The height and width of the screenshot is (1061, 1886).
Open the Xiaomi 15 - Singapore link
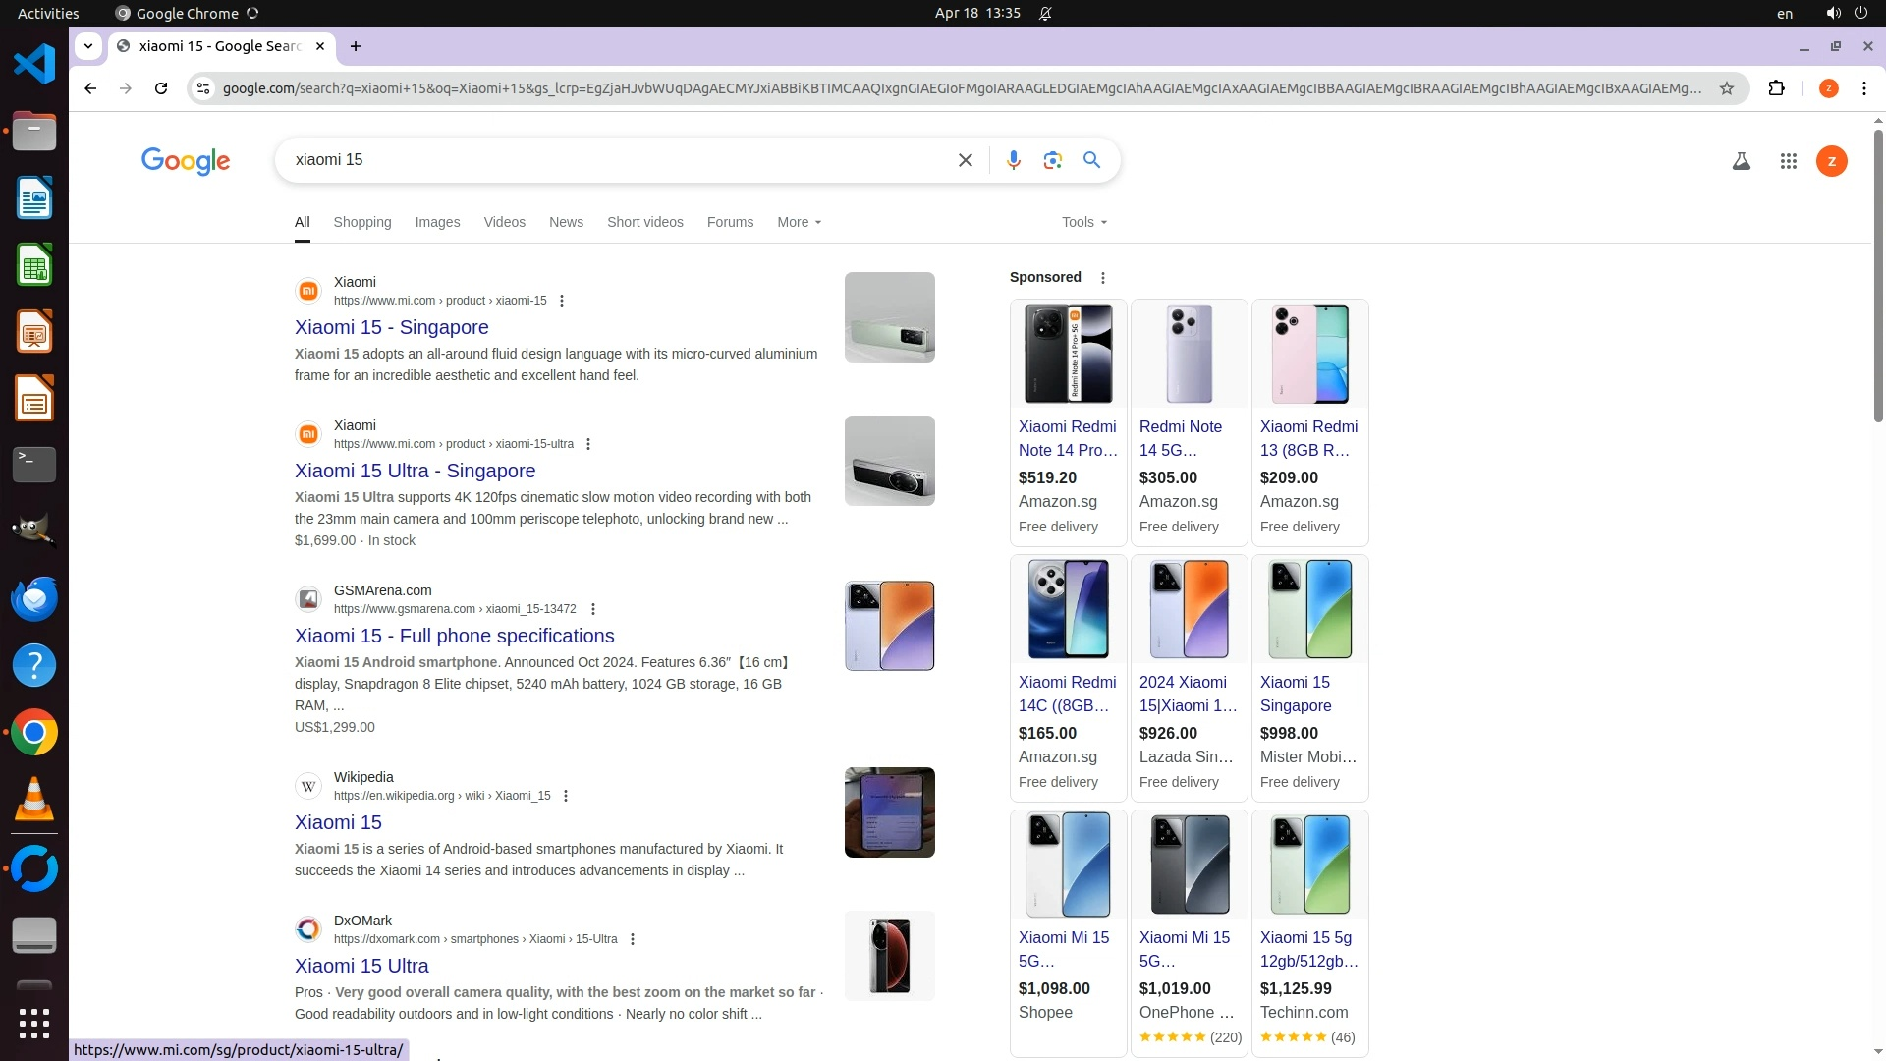tap(391, 327)
